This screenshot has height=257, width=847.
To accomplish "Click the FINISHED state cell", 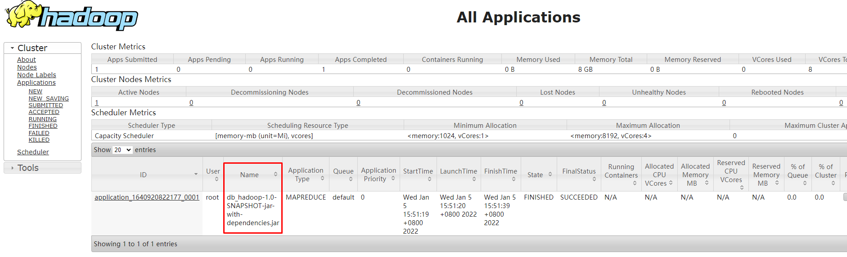I will pyautogui.click(x=539, y=197).
